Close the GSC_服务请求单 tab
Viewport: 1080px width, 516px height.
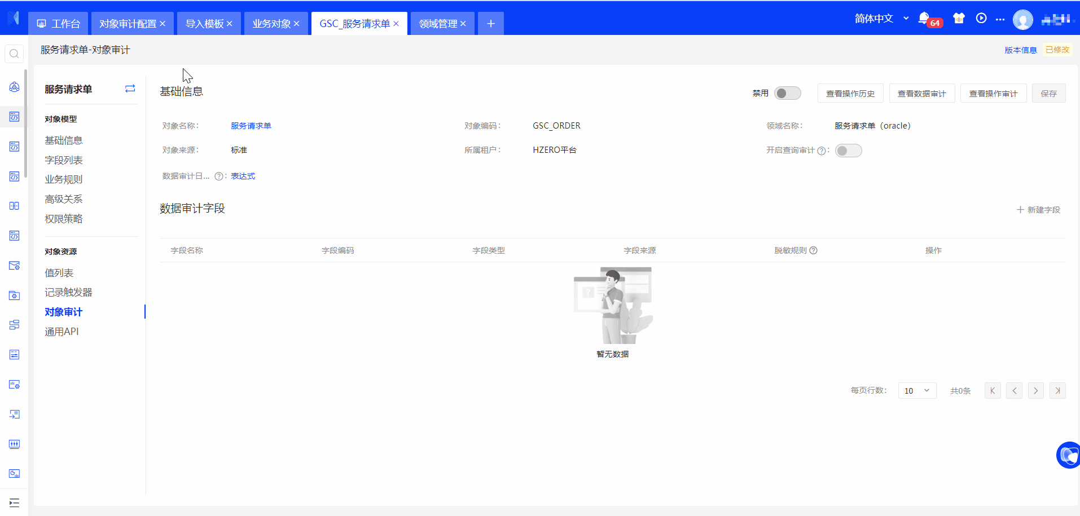click(396, 24)
